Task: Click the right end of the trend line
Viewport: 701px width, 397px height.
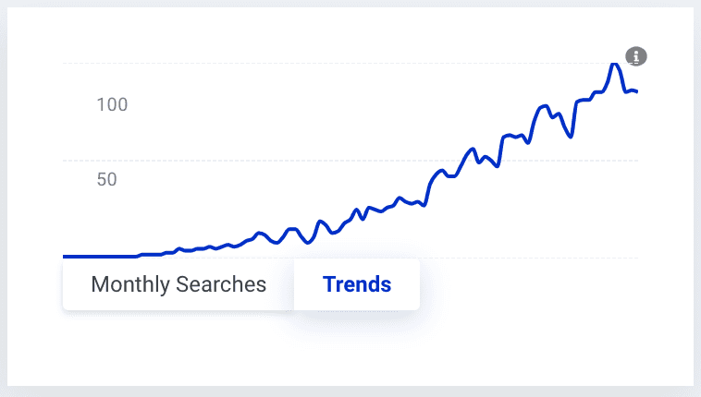Action: 636,91
